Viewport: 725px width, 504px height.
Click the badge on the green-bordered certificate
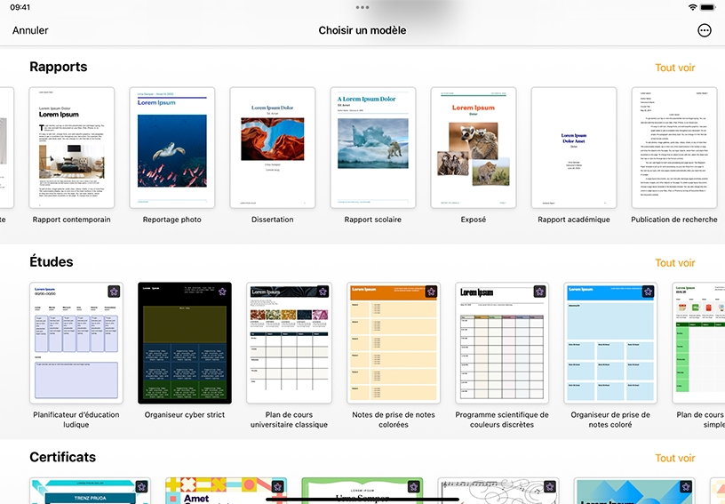pyautogui.click(x=413, y=486)
